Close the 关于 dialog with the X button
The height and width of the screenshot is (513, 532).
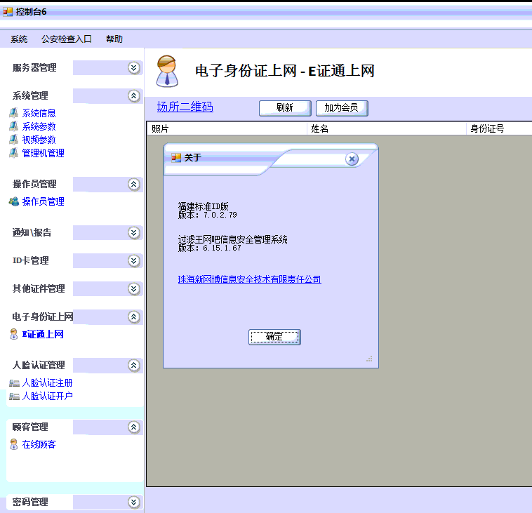point(352,159)
